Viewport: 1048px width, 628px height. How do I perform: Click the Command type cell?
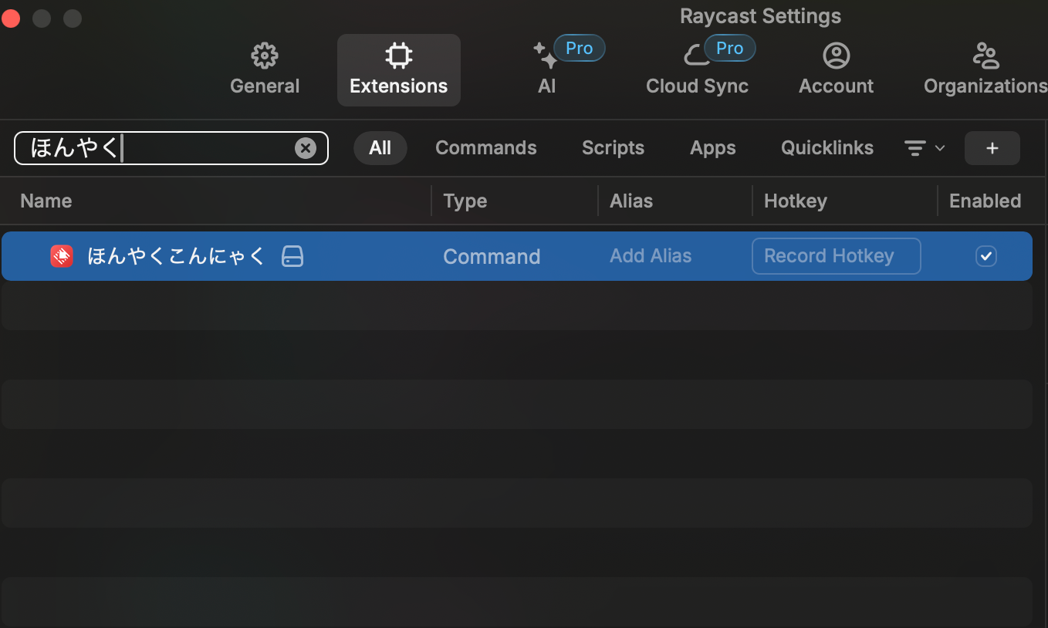[492, 257]
